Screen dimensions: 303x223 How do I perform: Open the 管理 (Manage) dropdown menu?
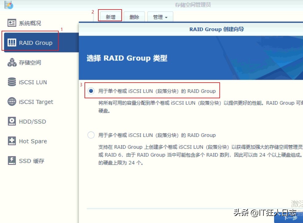tap(160, 17)
